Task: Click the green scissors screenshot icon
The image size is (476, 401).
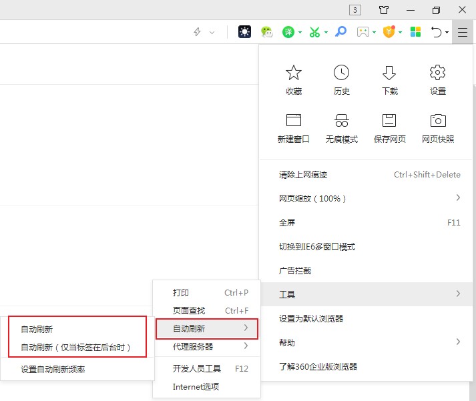Action: pyautogui.click(x=314, y=32)
